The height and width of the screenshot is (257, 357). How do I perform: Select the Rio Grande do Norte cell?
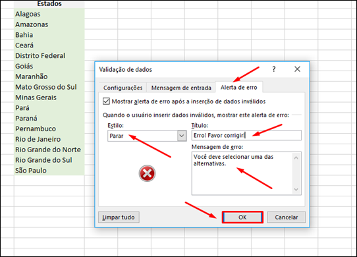[x=49, y=150]
